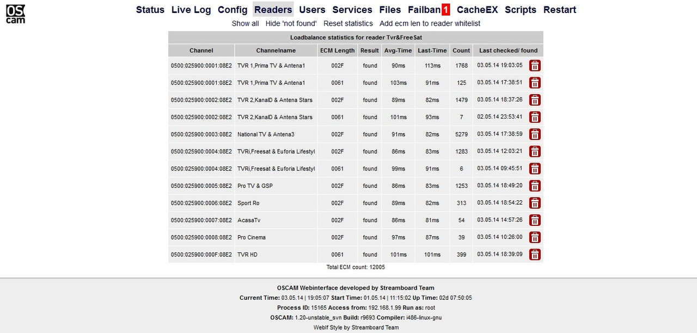This screenshot has height=333, width=697.
Task: Click the count value 399
Action: [x=461, y=255]
